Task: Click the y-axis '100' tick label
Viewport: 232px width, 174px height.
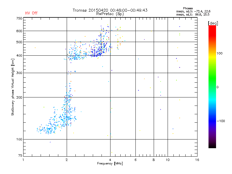Action: (x=19, y=139)
